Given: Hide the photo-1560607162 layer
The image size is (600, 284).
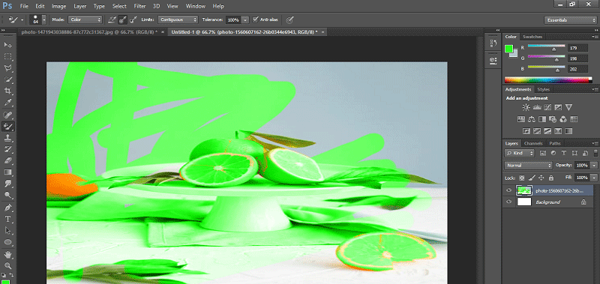Looking at the screenshot, I should (x=508, y=190).
